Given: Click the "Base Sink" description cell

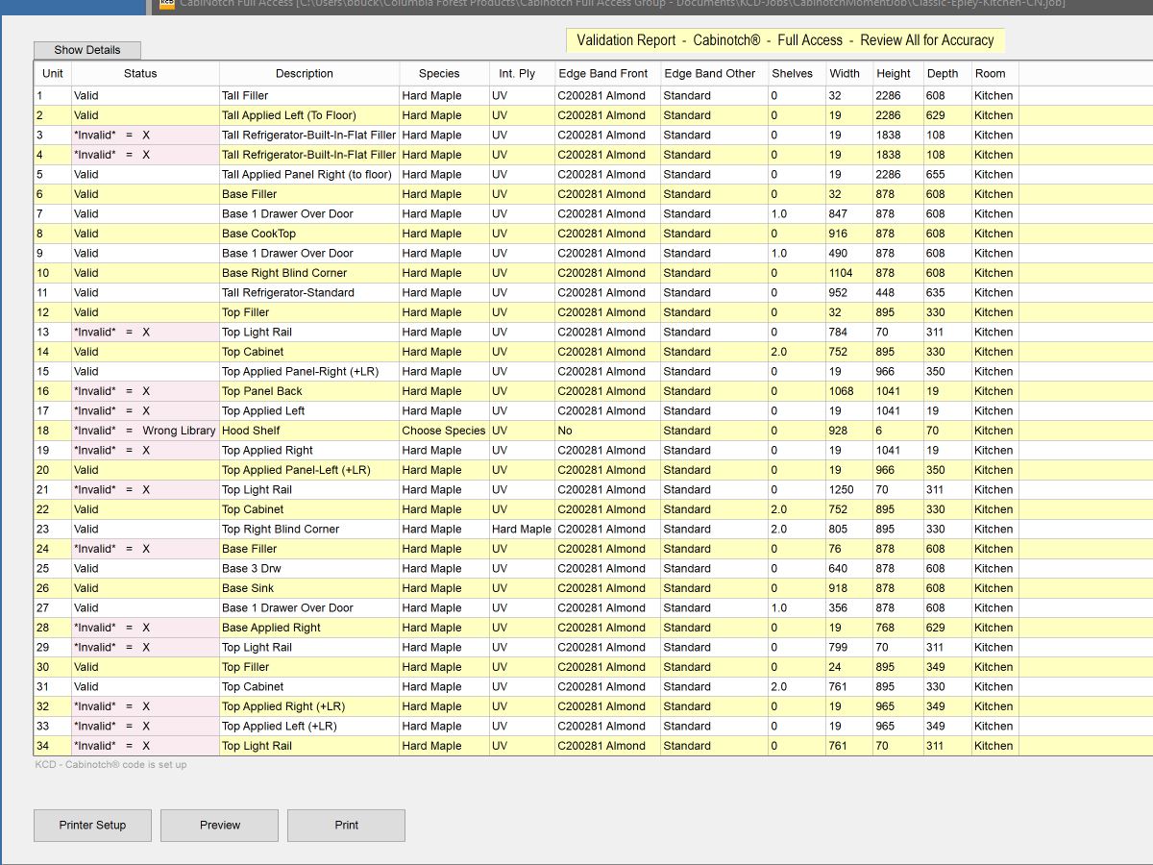Looking at the screenshot, I should point(309,588).
